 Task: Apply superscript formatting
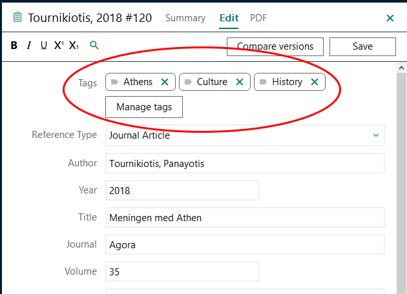(x=59, y=45)
